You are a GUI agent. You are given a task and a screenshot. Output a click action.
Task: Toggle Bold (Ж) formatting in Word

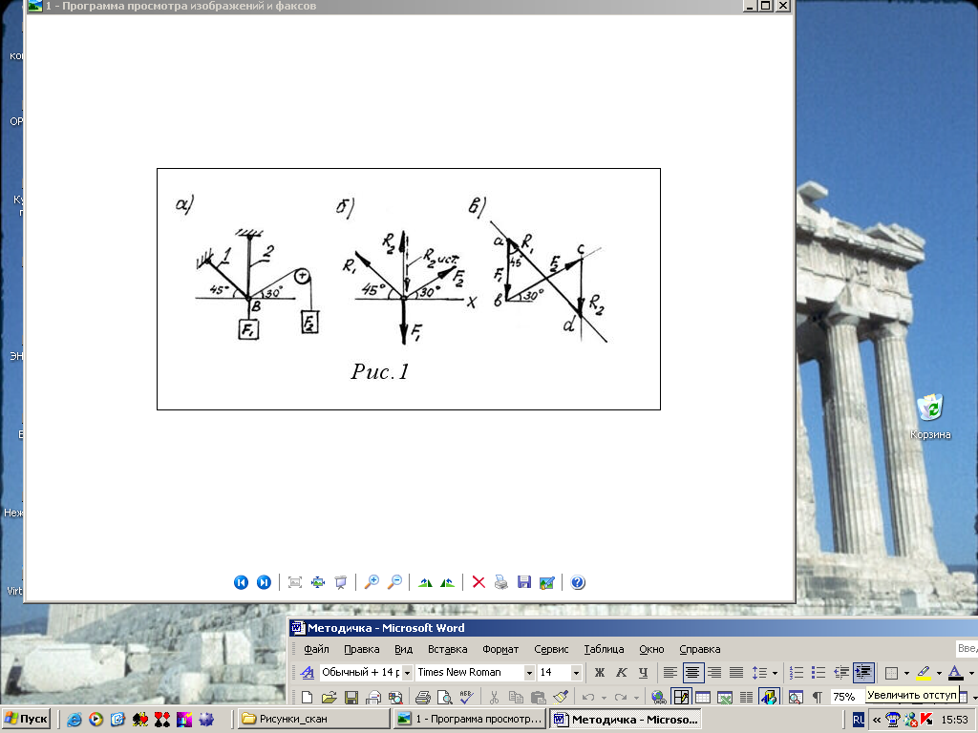point(600,673)
